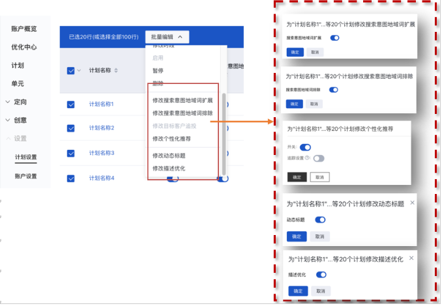Image resolution: width=442 pixels, height=306 pixels.
Task: Close the 修改动态标题 dialog
Action: click(x=412, y=202)
